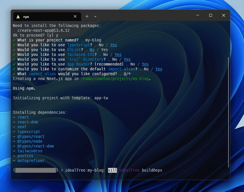Click the autoprefixer dependency entry
The image size is (244, 192).
[x=31, y=161]
